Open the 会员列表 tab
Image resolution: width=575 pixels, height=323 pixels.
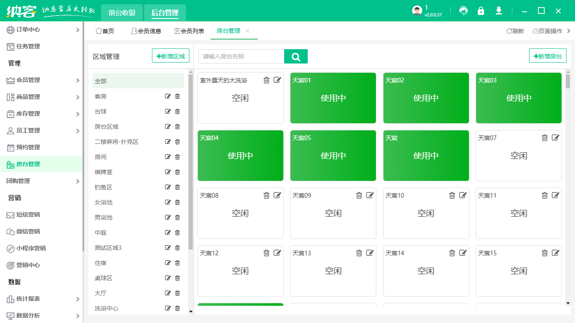(189, 31)
